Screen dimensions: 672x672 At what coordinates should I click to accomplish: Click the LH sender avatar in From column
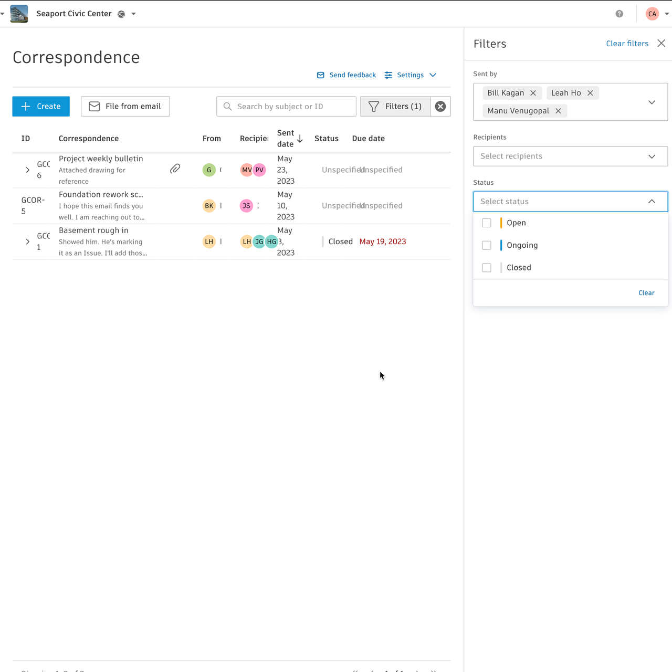(209, 241)
